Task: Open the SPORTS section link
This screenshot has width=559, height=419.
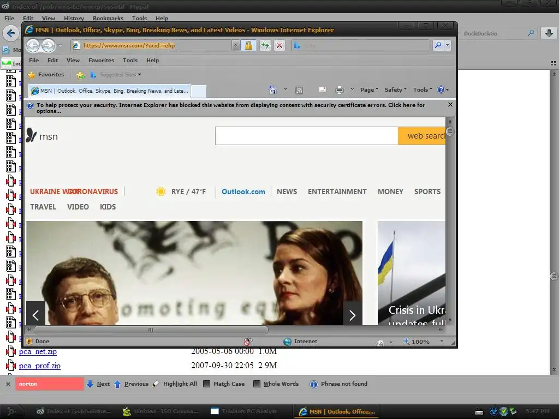Action: [427, 191]
